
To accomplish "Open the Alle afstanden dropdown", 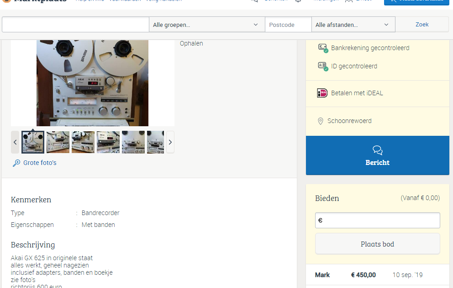I will coord(353,25).
